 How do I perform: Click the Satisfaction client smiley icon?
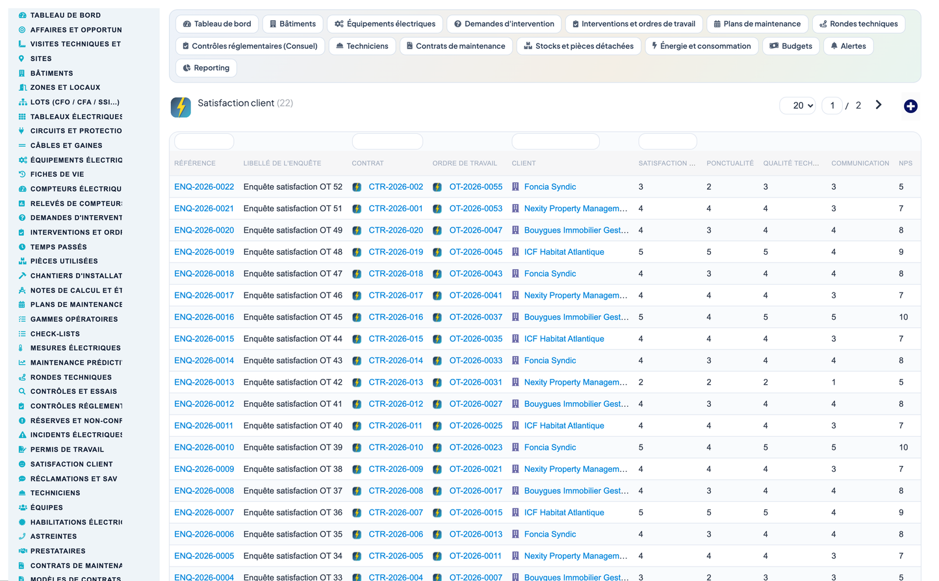click(x=22, y=464)
